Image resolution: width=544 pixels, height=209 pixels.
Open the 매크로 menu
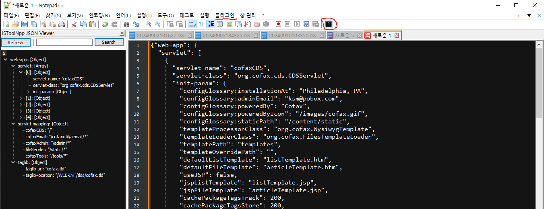point(186,15)
